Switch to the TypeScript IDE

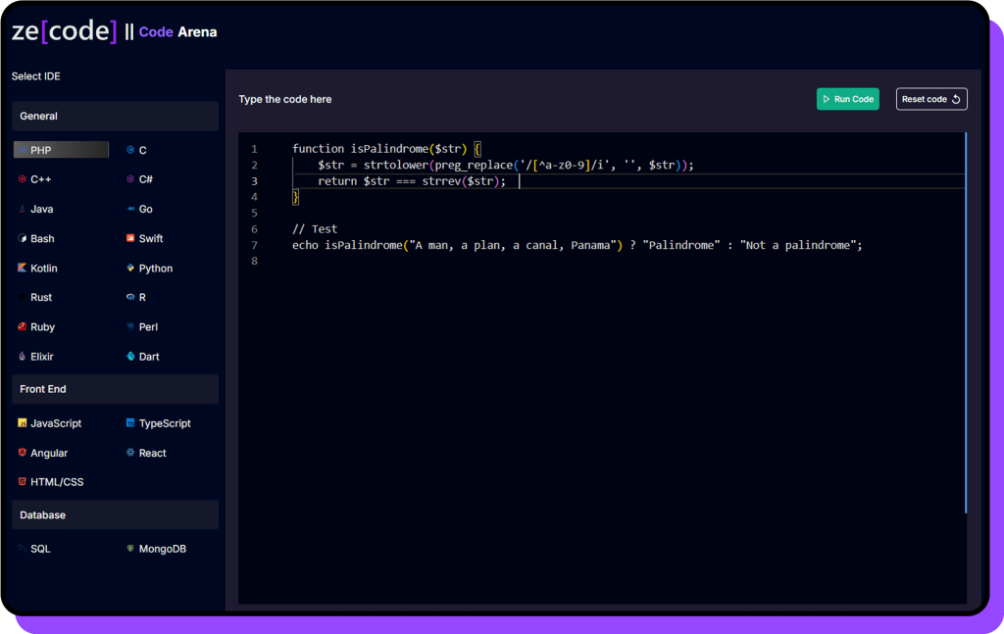coord(164,423)
